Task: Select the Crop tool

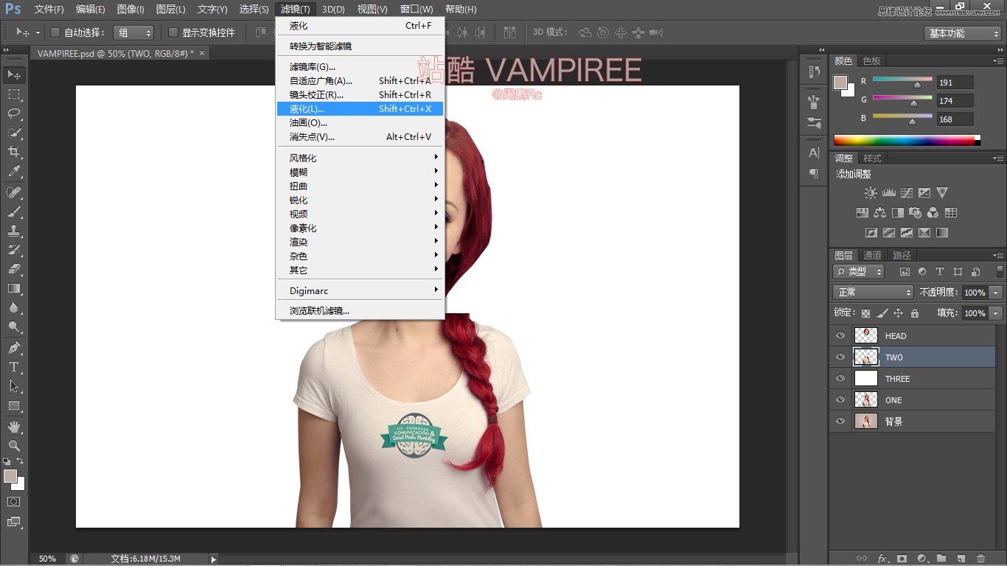Action: click(x=14, y=152)
